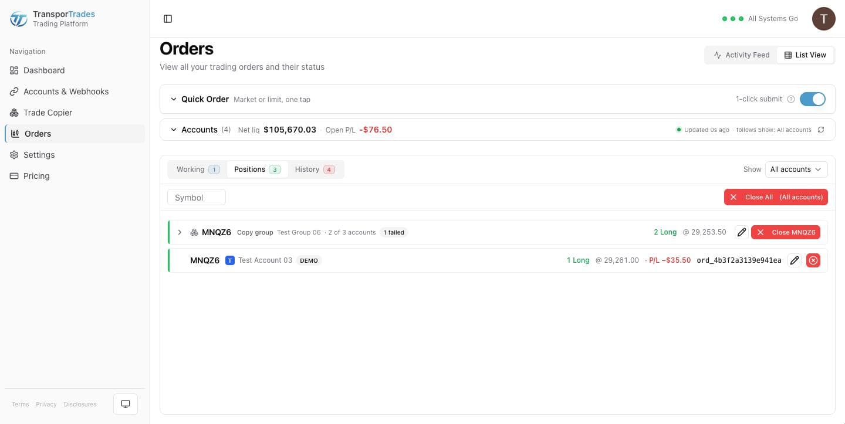Refresh accounts with the reload icon
This screenshot has width=845, height=424.
point(821,130)
